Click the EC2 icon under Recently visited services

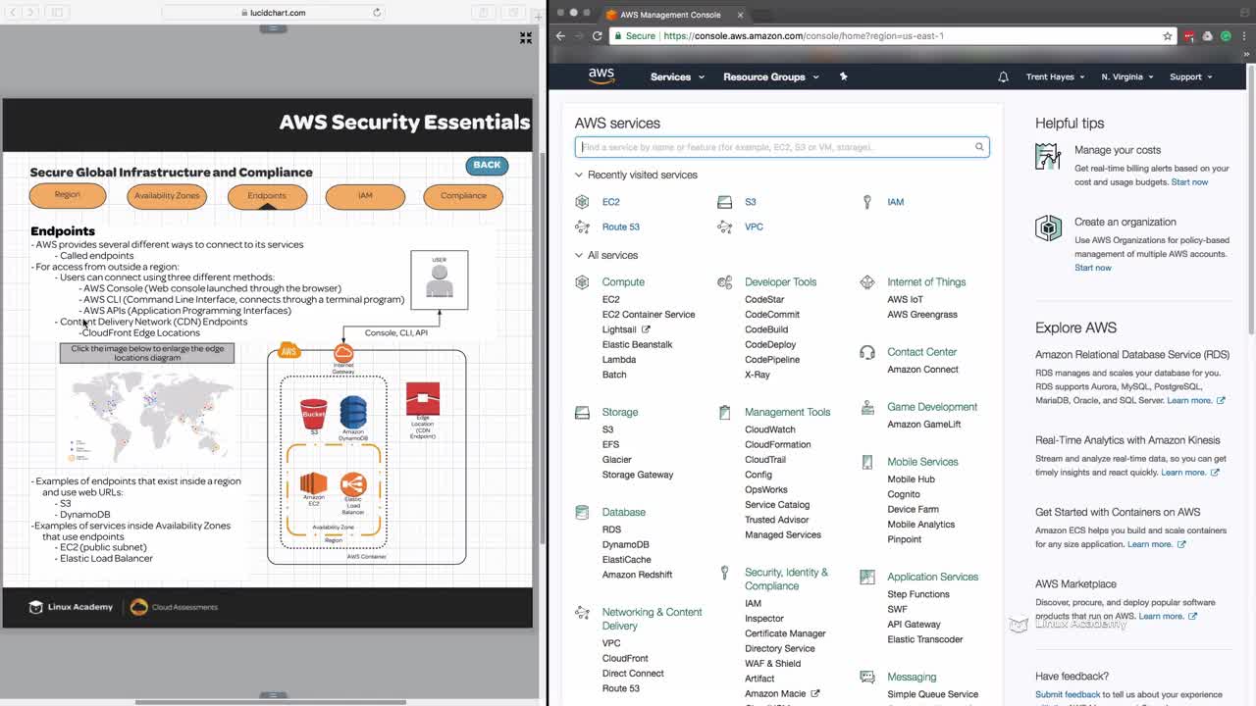[x=582, y=202]
